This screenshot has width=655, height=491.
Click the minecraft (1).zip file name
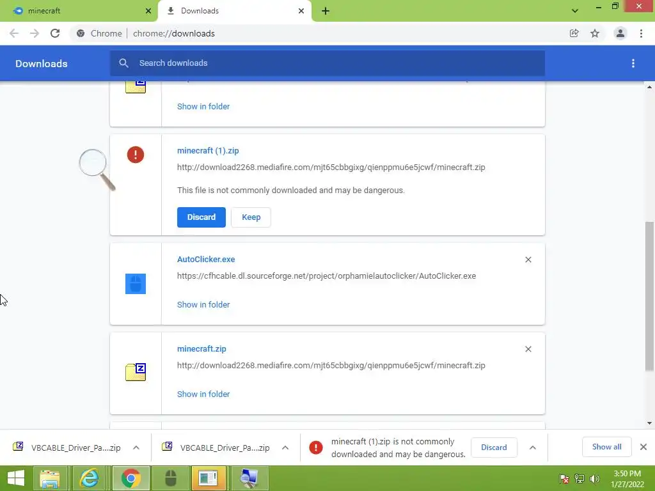[x=208, y=151]
